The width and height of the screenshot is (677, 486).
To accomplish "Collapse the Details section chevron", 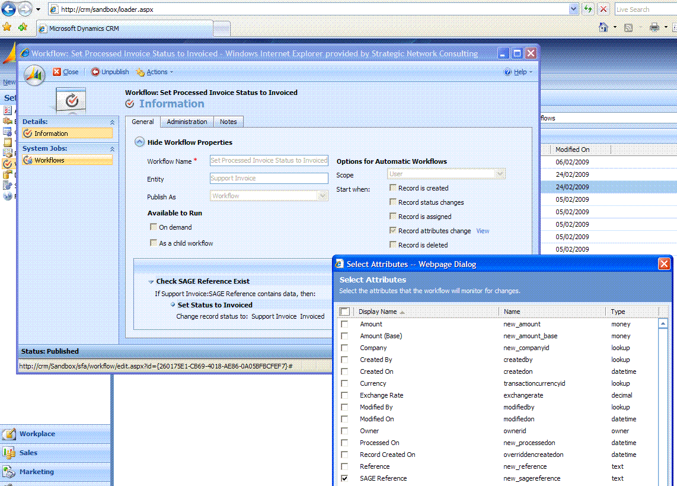I will pyautogui.click(x=112, y=122).
